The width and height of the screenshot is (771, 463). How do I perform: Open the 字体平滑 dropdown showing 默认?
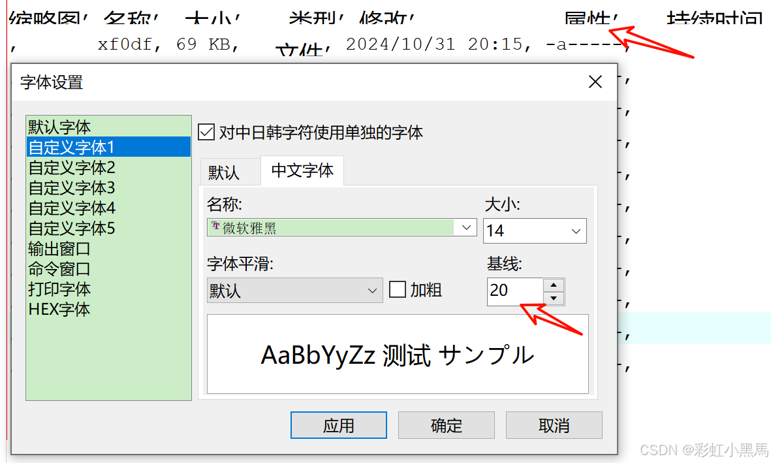click(x=294, y=291)
